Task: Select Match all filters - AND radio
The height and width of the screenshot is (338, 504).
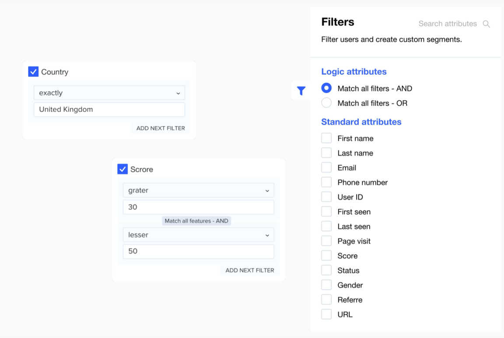Action: [x=326, y=88]
